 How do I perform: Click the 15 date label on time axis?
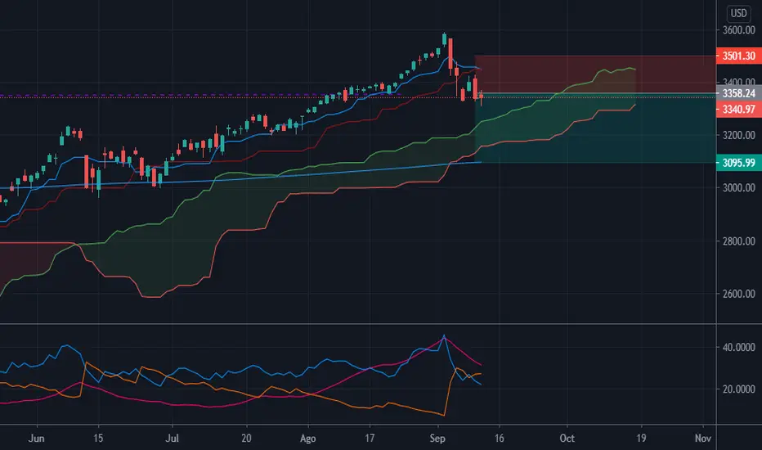click(x=98, y=439)
